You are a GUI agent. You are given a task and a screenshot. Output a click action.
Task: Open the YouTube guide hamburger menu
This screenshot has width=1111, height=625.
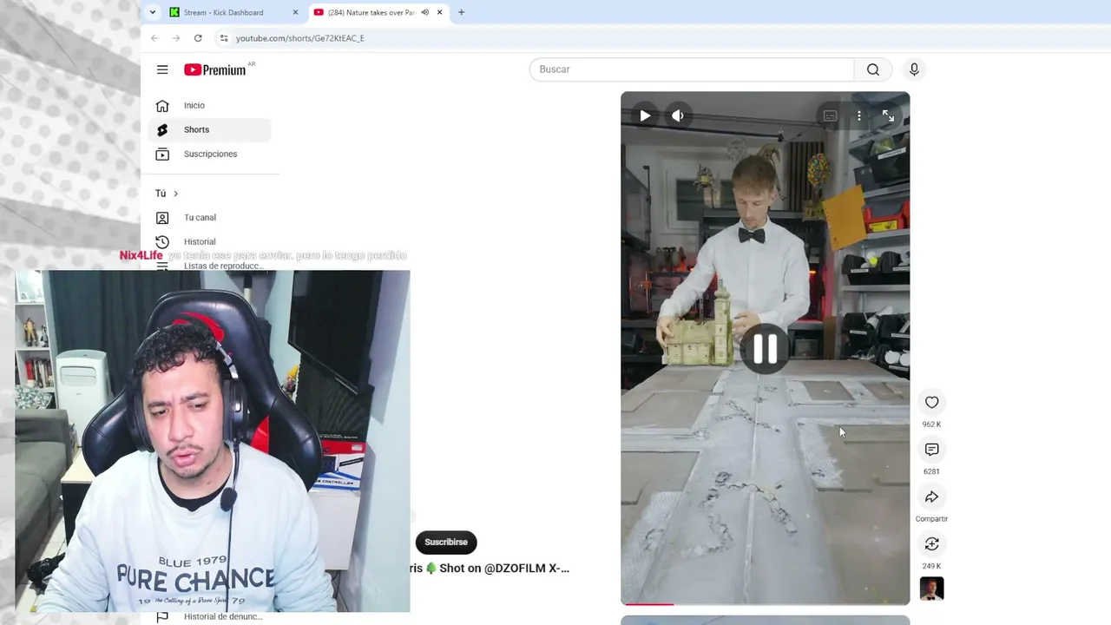[162, 69]
